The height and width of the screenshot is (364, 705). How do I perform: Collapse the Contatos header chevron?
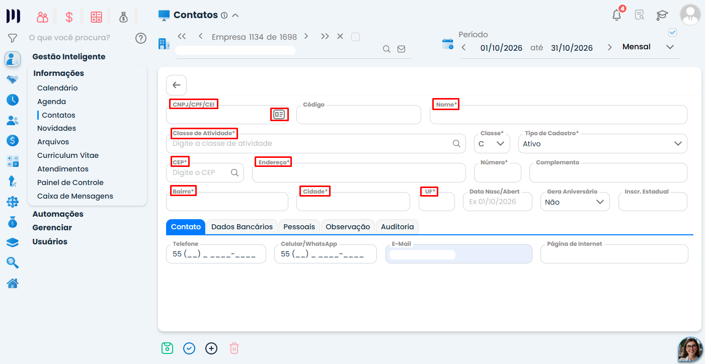coord(235,16)
